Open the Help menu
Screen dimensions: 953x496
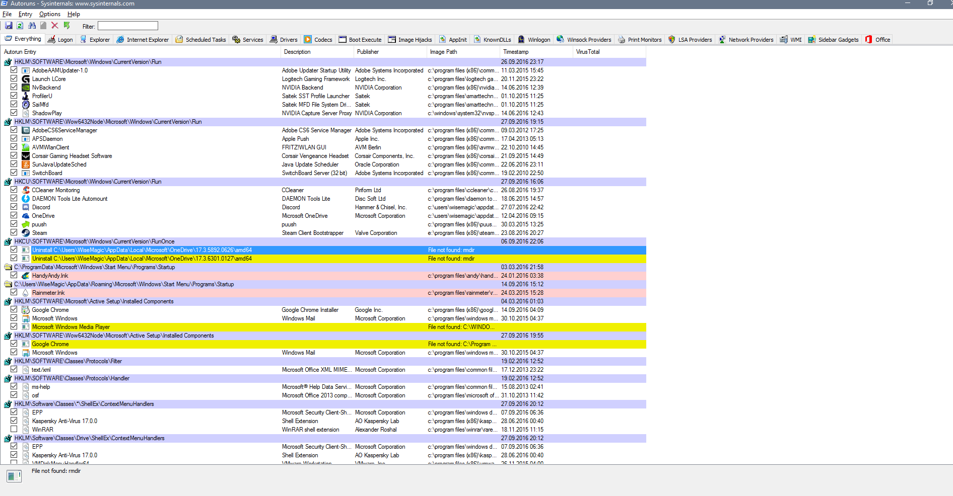[74, 14]
